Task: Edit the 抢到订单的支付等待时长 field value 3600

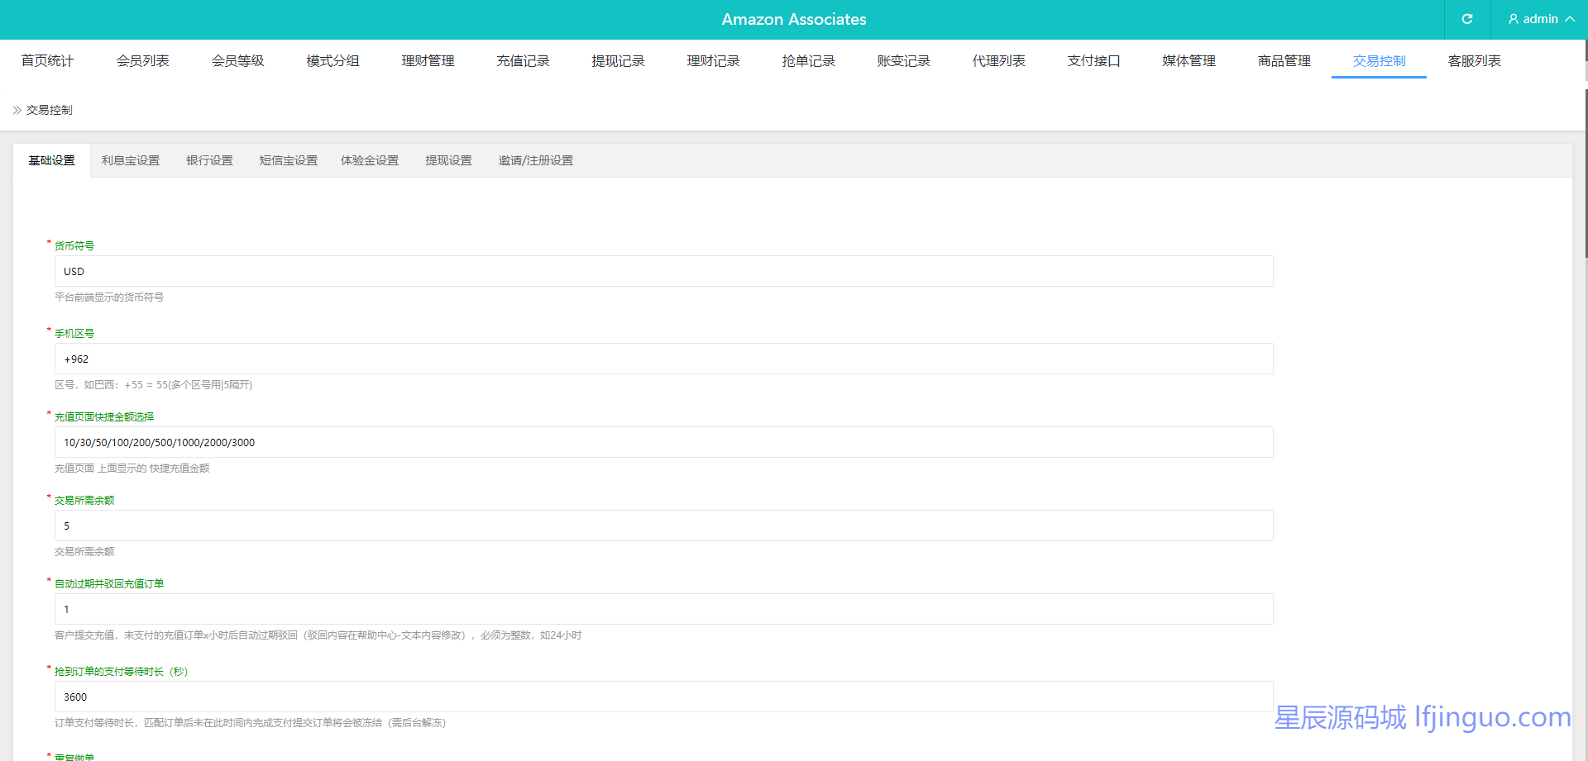Action: coord(663,697)
